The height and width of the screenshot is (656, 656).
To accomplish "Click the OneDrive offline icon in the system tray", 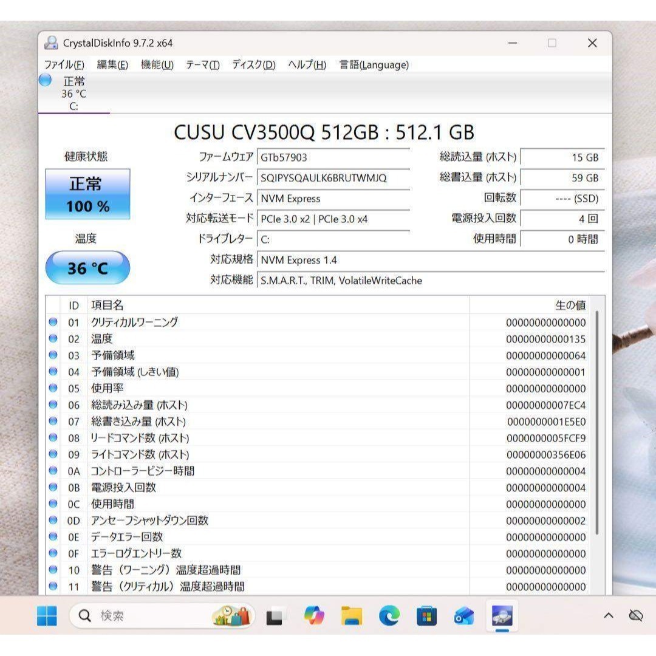I will pyautogui.click(x=636, y=615).
